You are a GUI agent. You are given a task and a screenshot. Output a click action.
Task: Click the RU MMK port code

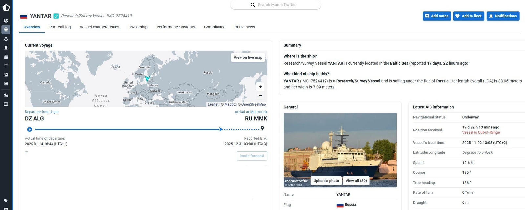pos(256,118)
